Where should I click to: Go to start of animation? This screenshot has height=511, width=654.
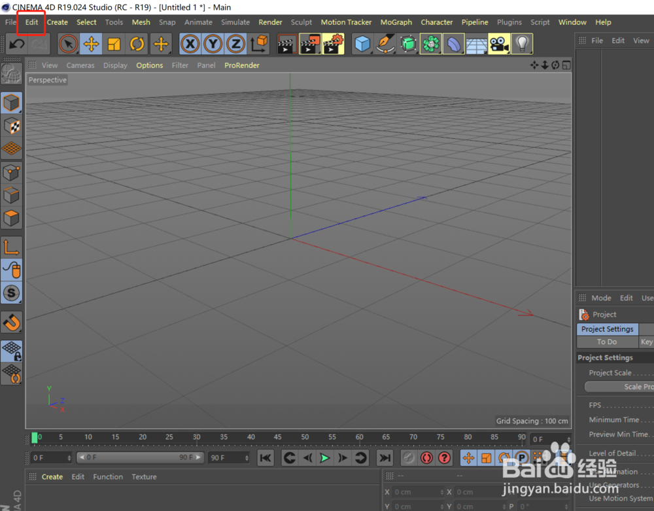[266, 457]
